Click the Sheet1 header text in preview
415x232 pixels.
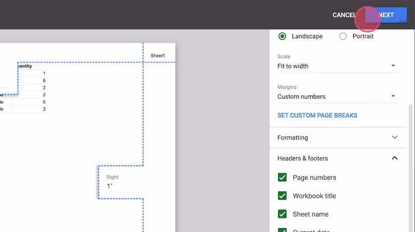(x=158, y=56)
